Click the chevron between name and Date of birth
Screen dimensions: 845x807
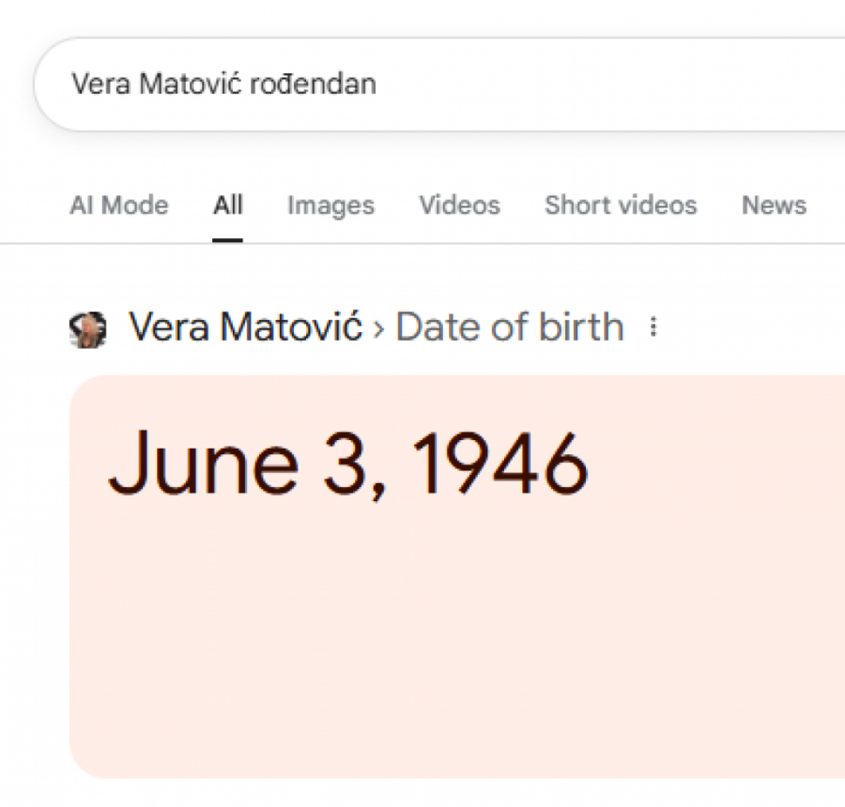point(379,328)
